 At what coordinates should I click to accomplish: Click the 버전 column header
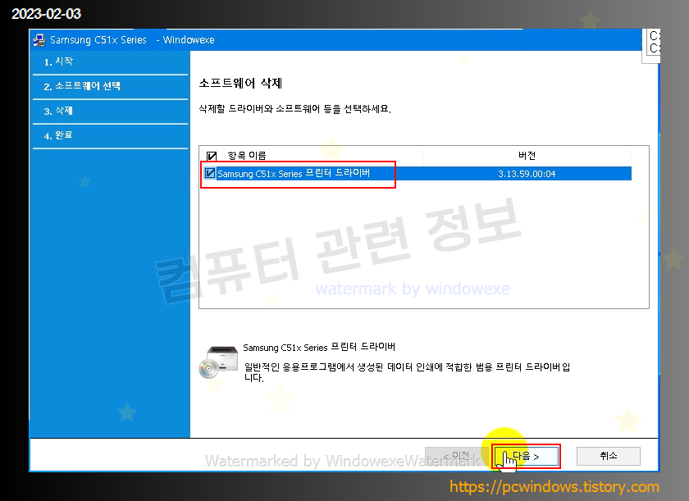[x=527, y=156]
